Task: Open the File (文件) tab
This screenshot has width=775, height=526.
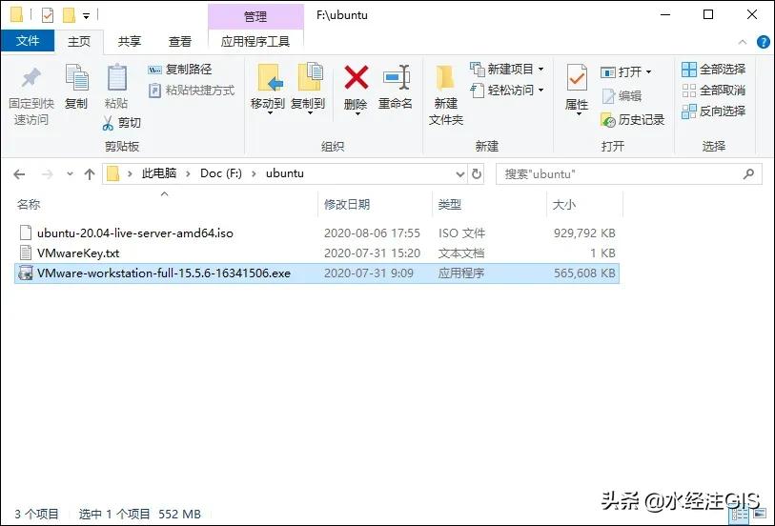Action: coord(28,41)
